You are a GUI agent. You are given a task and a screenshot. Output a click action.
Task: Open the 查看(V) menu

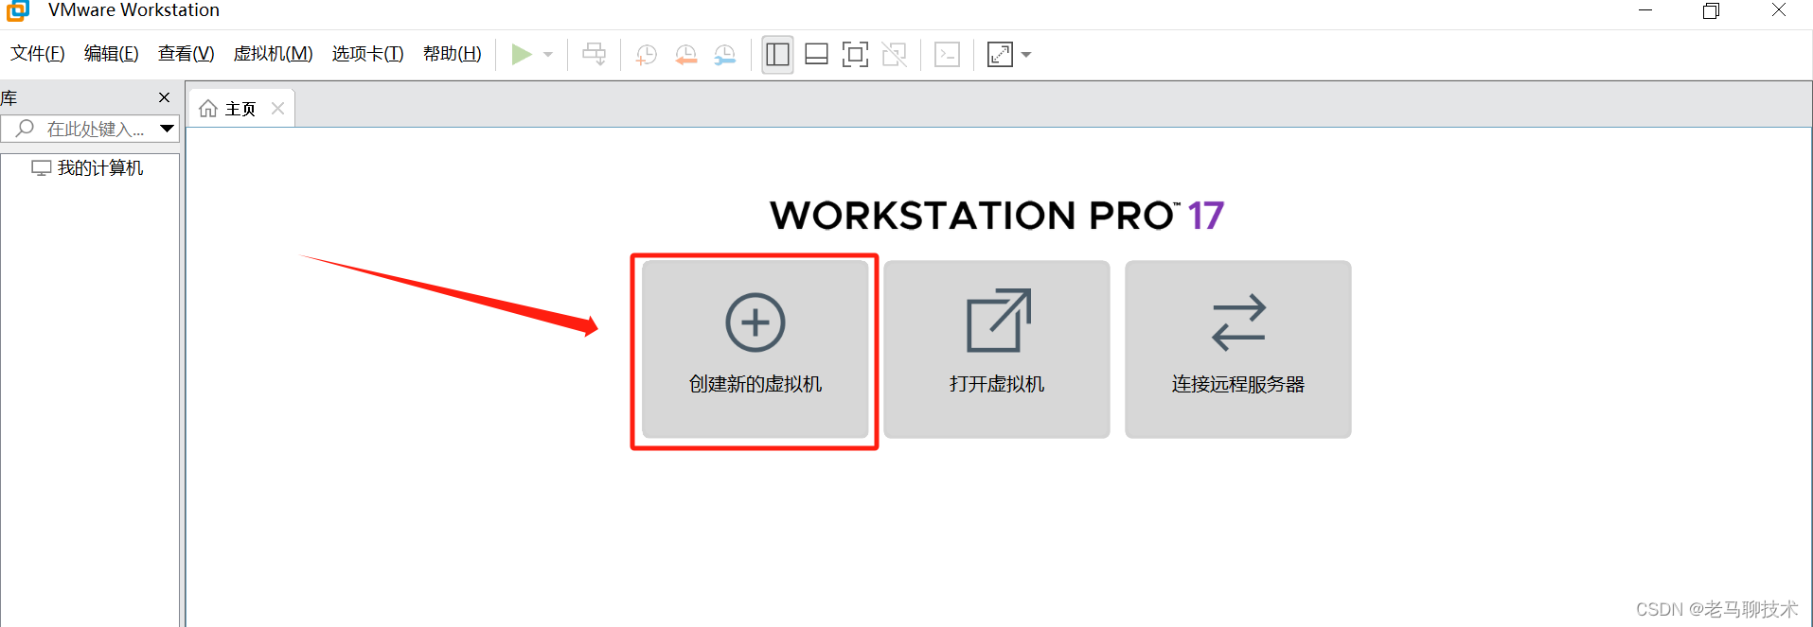coord(187,54)
